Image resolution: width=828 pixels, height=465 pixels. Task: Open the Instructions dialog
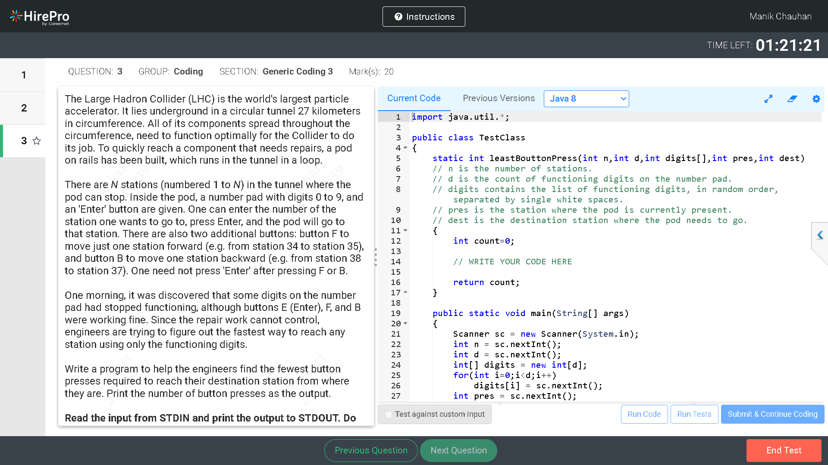click(x=423, y=16)
